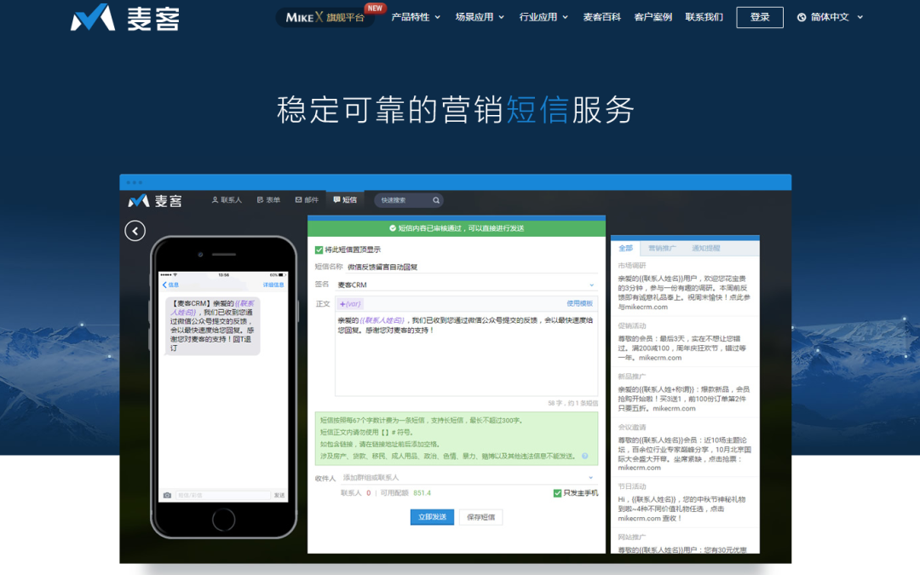The width and height of the screenshot is (920, 575).
Task: Open the 简体中文 language selector
Action: [x=831, y=17]
